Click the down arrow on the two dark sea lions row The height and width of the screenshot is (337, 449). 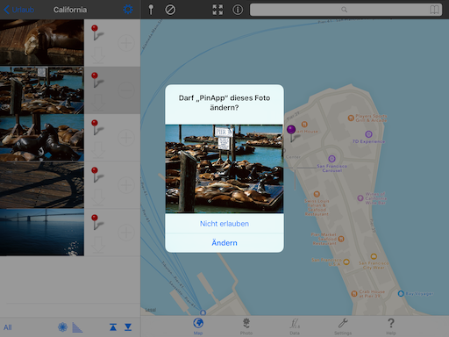pyautogui.click(x=98, y=150)
